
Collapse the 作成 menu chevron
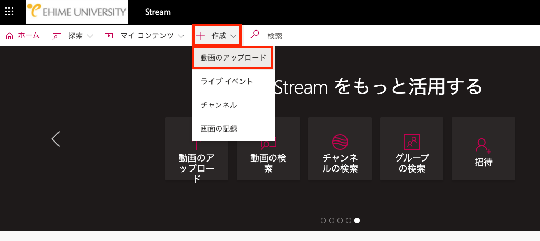coord(233,36)
